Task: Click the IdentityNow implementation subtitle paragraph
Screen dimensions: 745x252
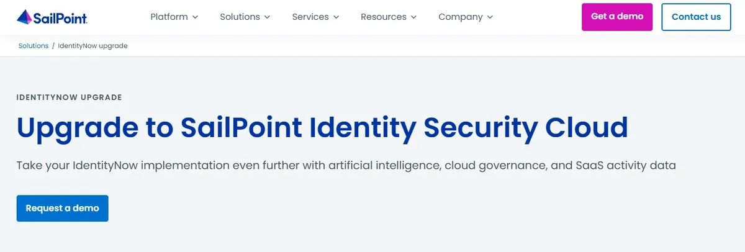Action: (346, 166)
